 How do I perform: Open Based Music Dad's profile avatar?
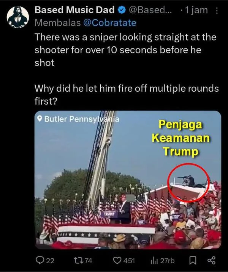click(18, 17)
